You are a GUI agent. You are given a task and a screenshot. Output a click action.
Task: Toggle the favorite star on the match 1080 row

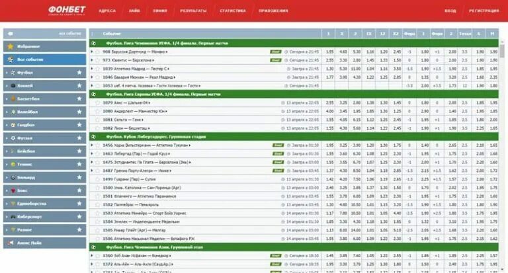tap(97, 111)
